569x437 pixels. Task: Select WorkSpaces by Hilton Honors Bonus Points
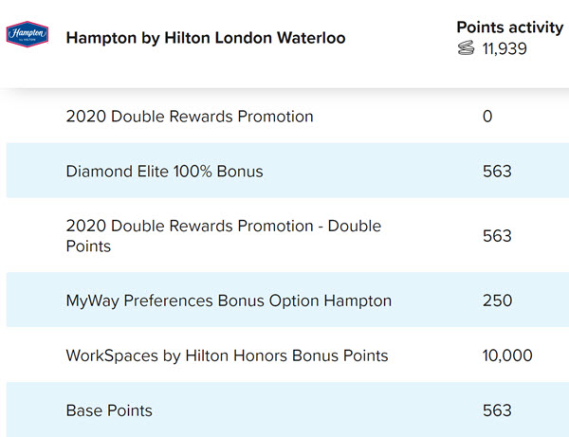[228, 355]
